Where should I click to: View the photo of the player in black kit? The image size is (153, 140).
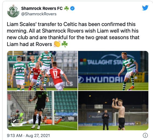[x=42, y=110]
